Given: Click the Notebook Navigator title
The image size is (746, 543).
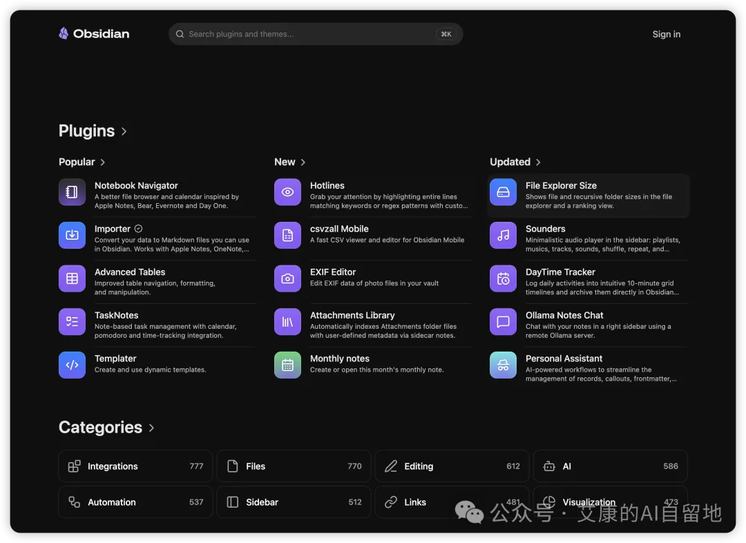Looking at the screenshot, I should click(x=136, y=186).
